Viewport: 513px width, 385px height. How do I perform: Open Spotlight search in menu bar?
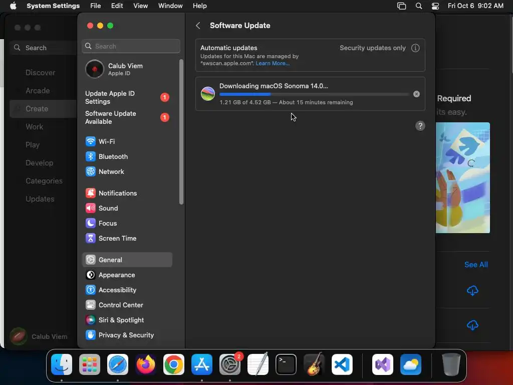tap(418, 6)
